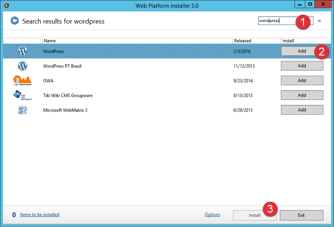Click the WordPress PT Brasil icon
The height and width of the screenshot is (227, 334).
click(22, 66)
